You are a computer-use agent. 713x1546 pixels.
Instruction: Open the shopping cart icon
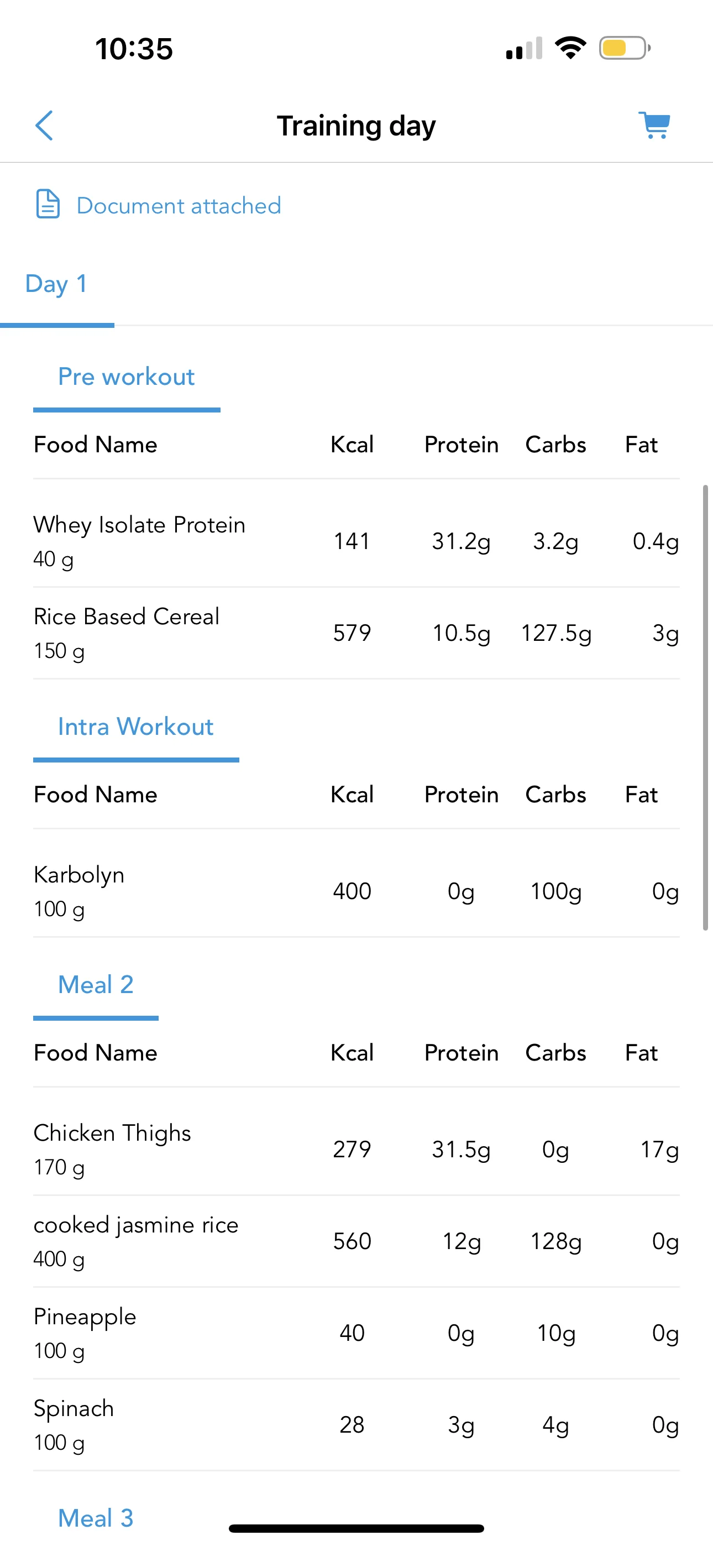point(654,125)
